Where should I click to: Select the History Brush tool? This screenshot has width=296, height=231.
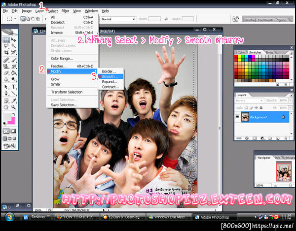coord(13,66)
